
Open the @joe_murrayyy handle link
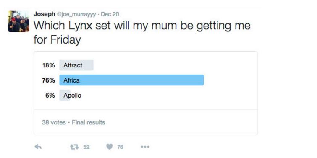click(77, 14)
